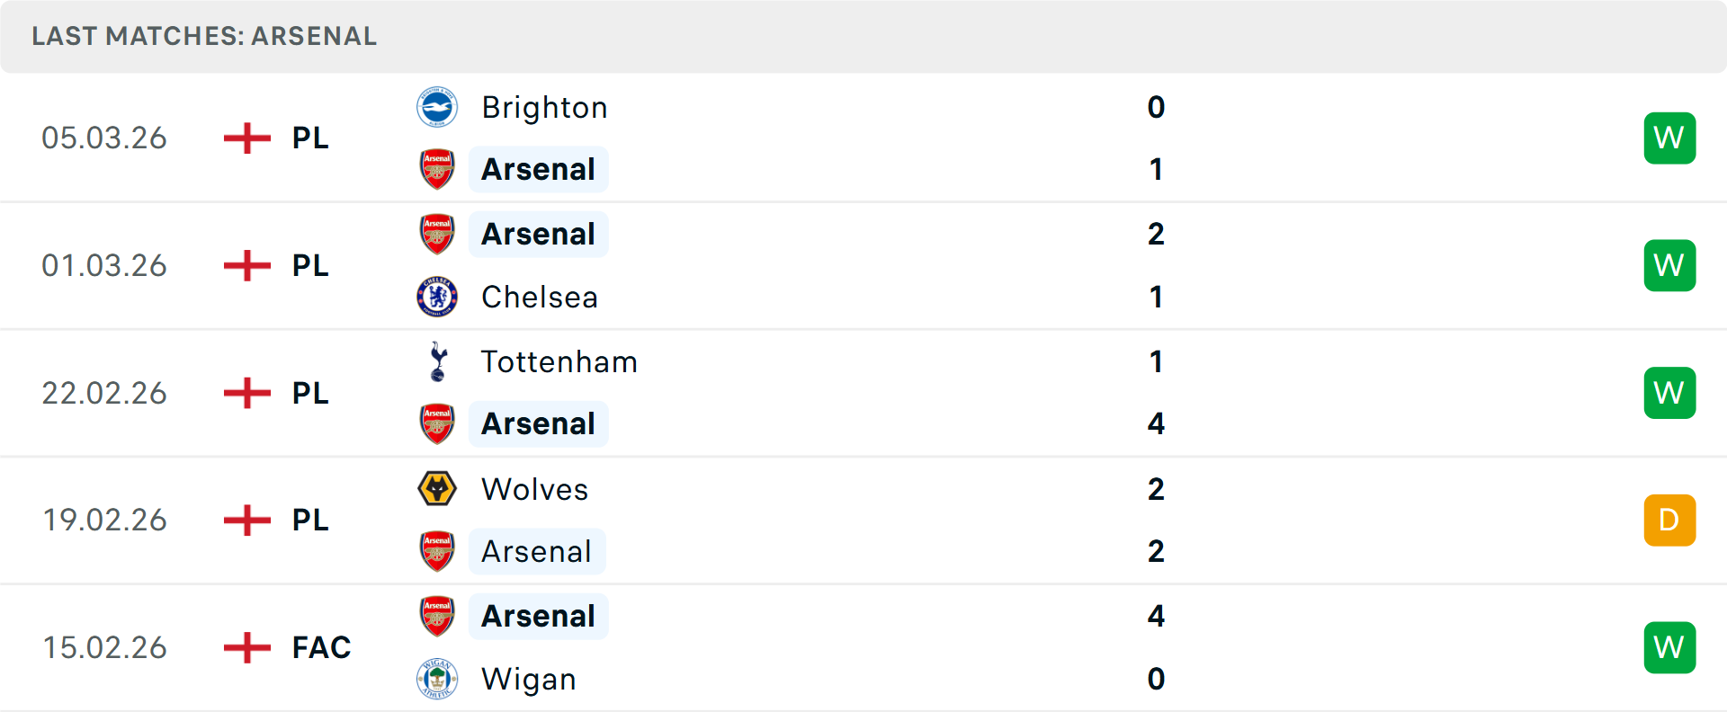Click the W badge for the Chelsea win
Viewport: 1727px width, 712px height.
click(1669, 265)
